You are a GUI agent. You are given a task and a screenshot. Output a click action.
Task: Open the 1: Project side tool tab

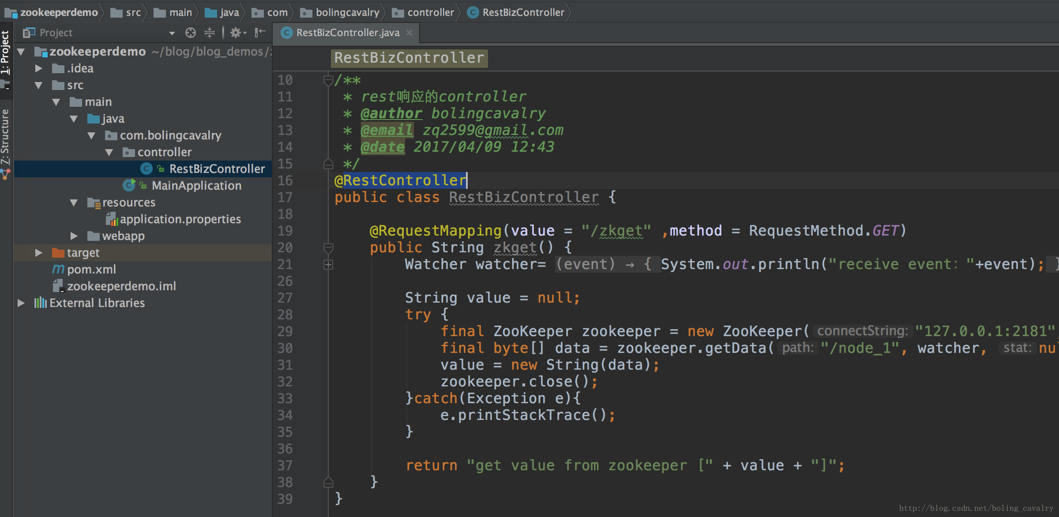point(5,52)
